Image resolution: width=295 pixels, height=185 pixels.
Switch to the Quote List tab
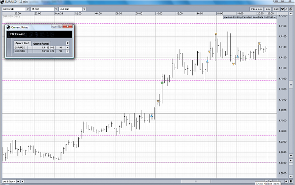click(x=22, y=43)
